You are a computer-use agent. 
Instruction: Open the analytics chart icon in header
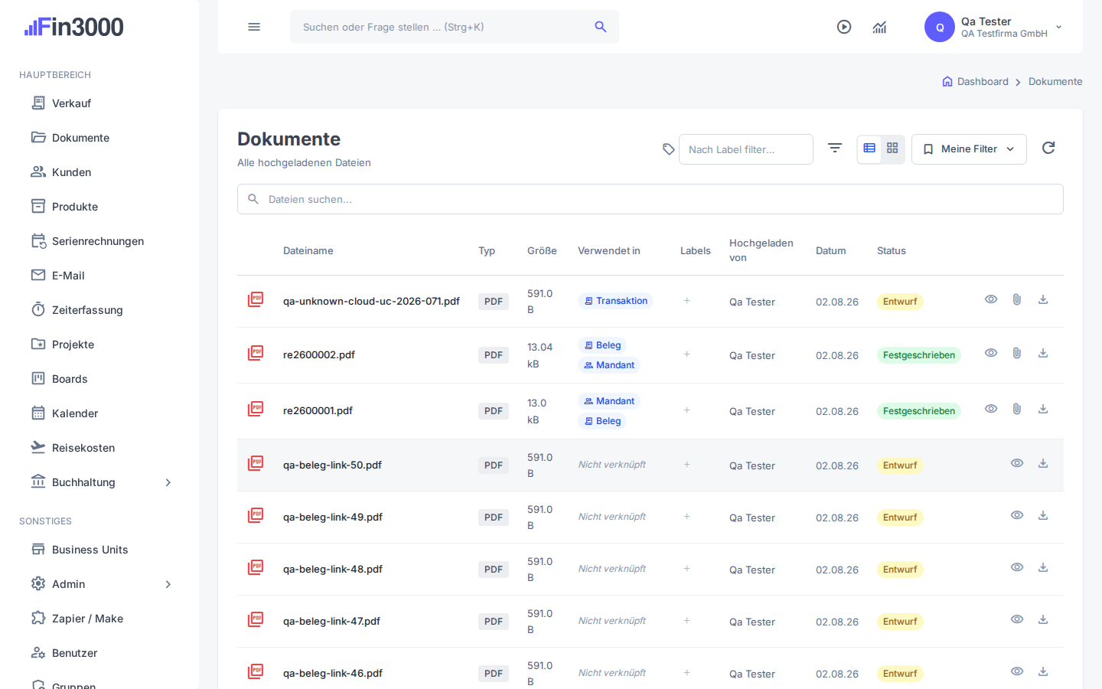pyautogui.click(x=879, y=28)
